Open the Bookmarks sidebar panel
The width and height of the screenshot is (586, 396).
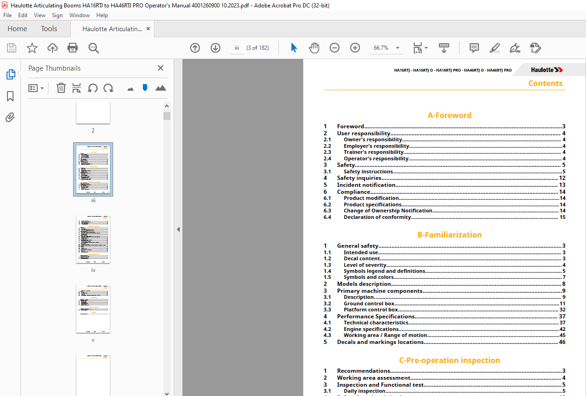point(10,96)
